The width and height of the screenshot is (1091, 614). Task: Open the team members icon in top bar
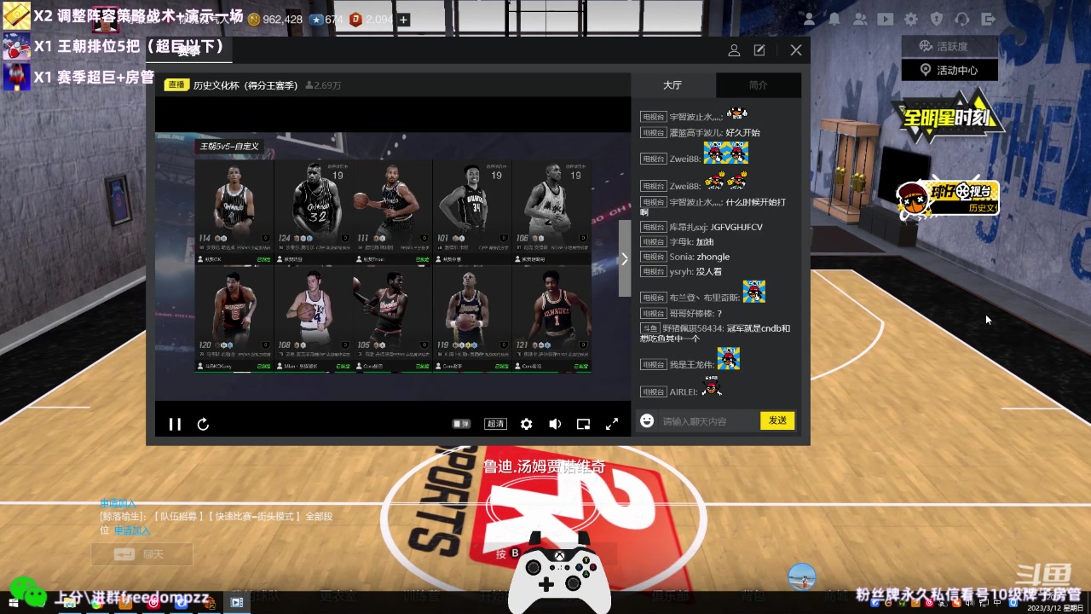click(x=860, y=19)
